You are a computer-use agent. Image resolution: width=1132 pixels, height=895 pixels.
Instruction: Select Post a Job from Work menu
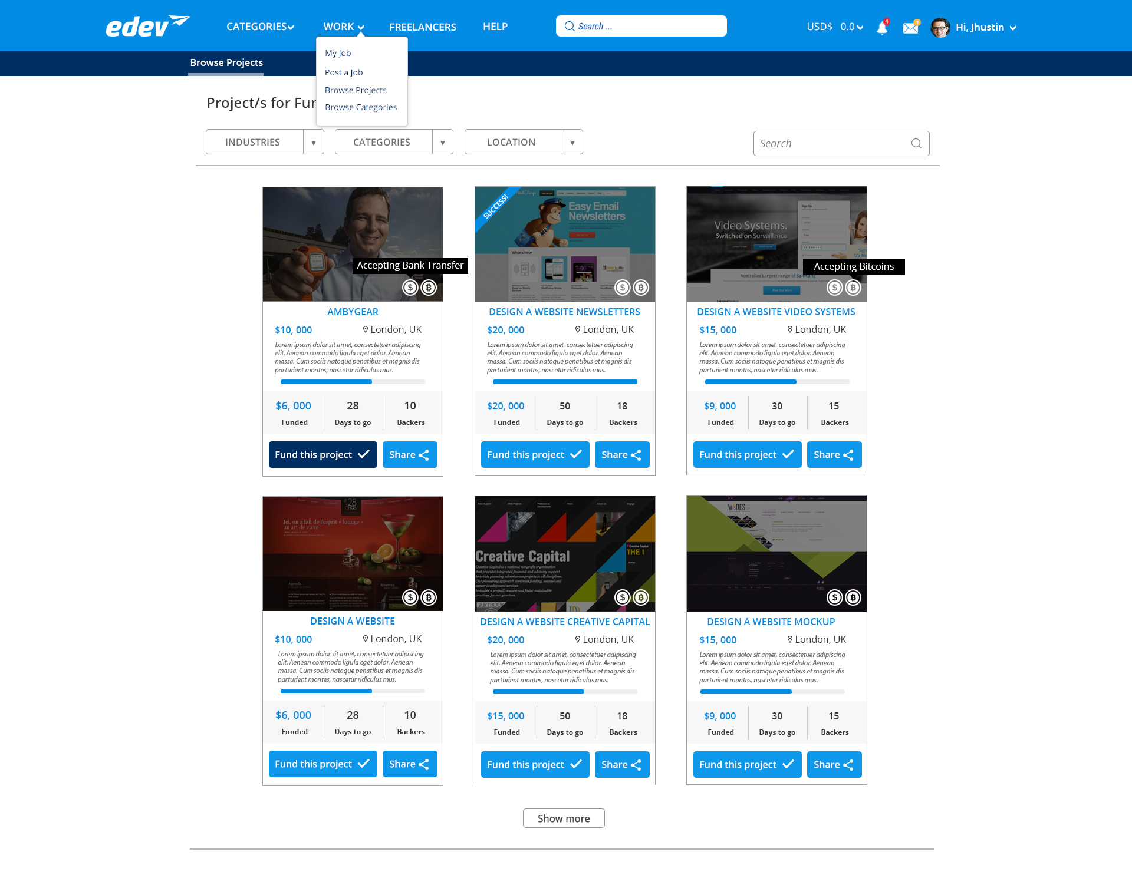pos(344,72)
